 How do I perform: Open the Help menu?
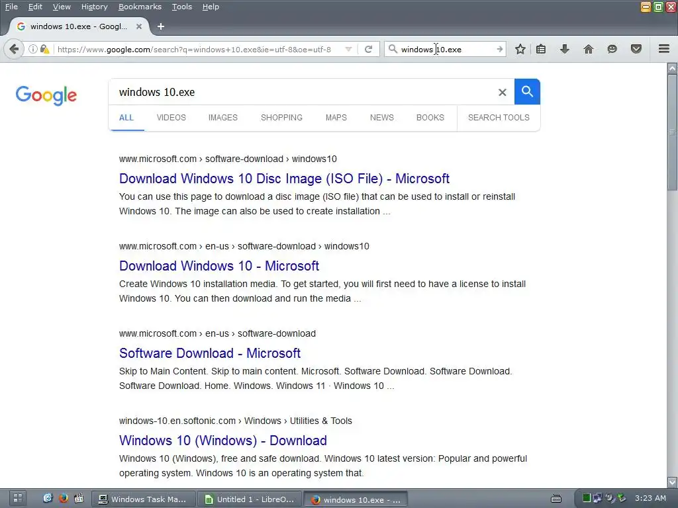click(x=211, y=7)
